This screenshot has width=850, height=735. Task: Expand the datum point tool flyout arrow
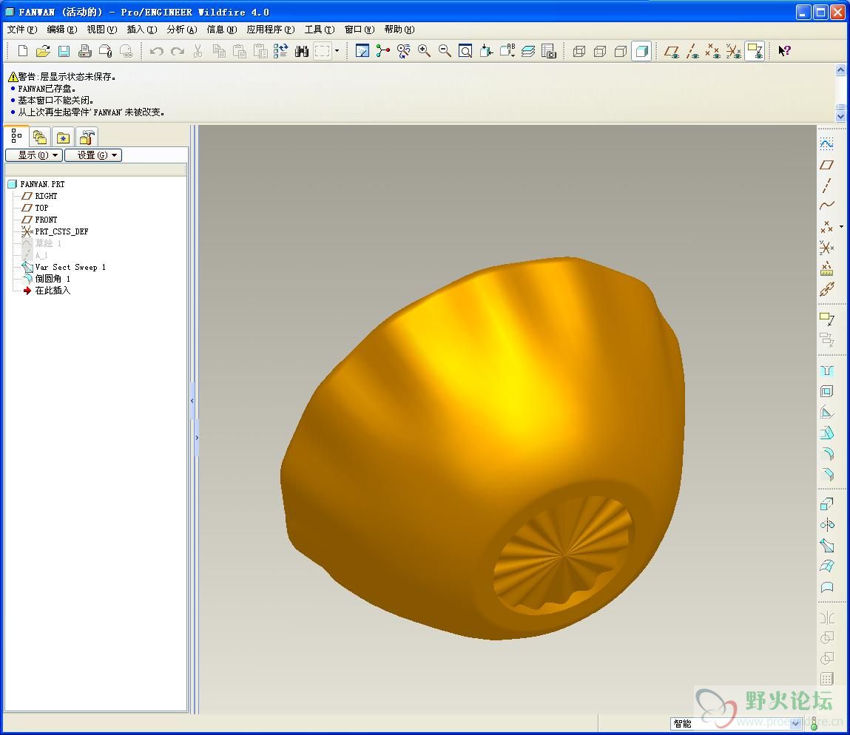click(841, 226)
